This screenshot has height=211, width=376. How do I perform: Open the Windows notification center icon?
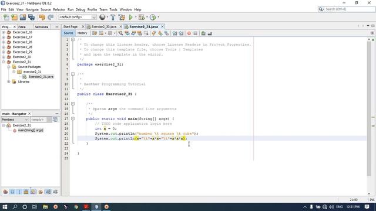[367, 207]
